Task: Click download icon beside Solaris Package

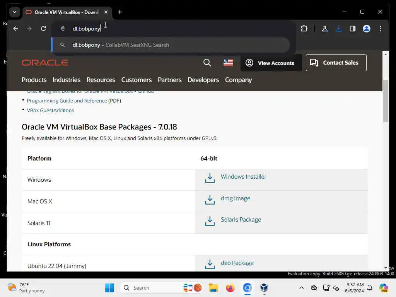Action: [x=210, y=221]
